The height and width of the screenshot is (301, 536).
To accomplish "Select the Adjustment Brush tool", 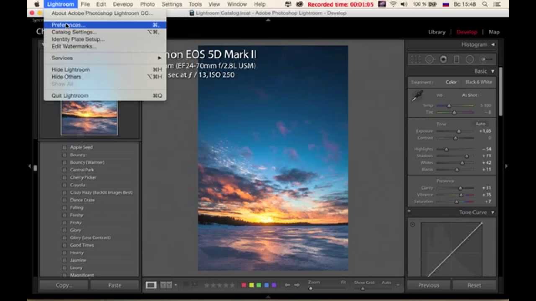I will point(486,59).
